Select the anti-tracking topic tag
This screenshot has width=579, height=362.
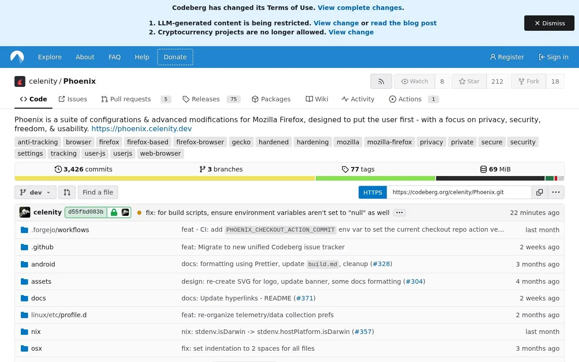click(x=38, y=142)
